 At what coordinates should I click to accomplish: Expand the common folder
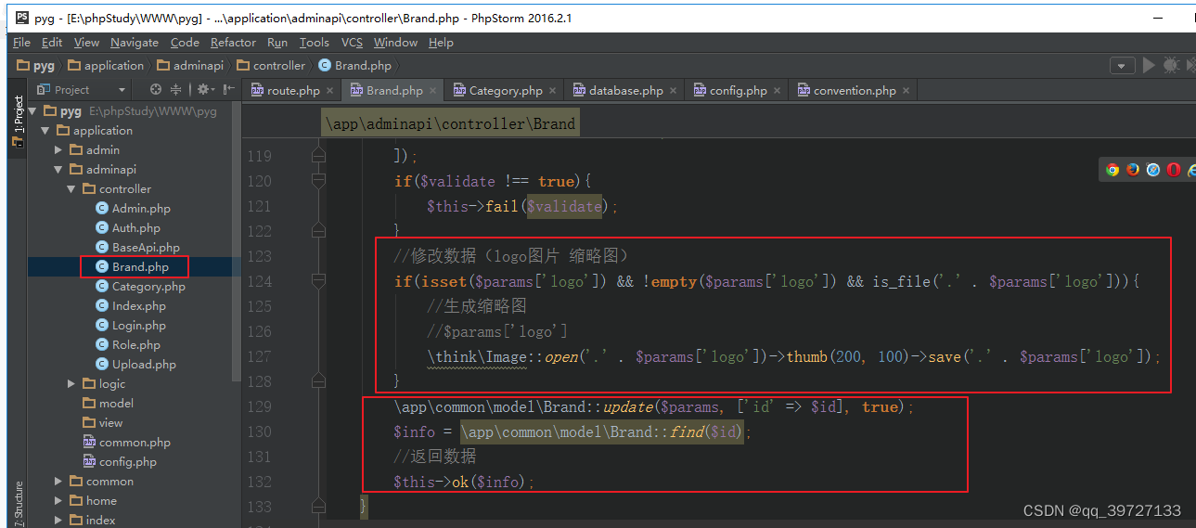(58, 482)
